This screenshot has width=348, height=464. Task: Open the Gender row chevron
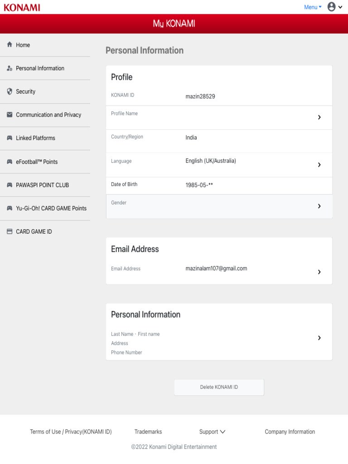319,206
